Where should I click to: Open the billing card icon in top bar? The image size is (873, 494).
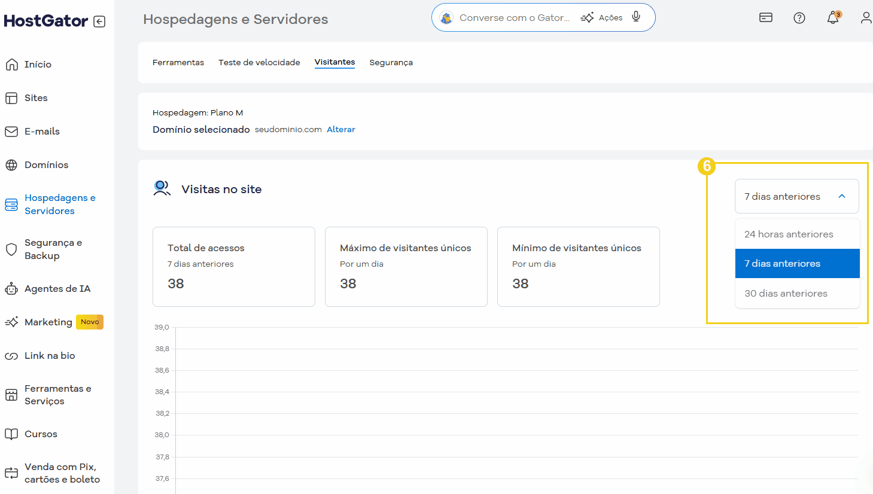[x=766, y=17]
